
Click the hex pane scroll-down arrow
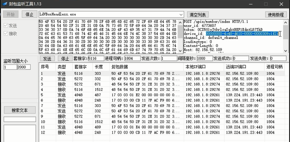[x=180, y=50]
